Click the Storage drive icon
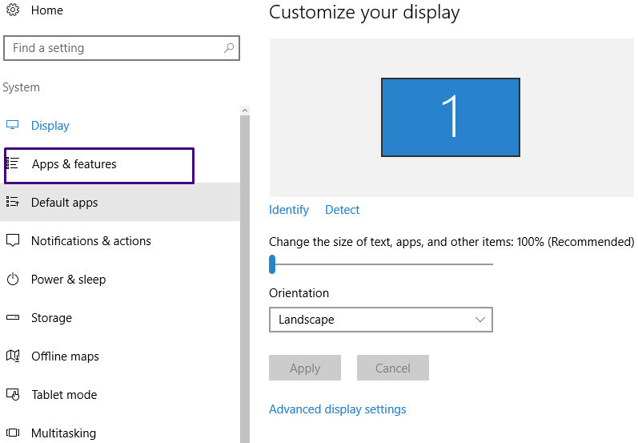 click(x=13, y=318)
